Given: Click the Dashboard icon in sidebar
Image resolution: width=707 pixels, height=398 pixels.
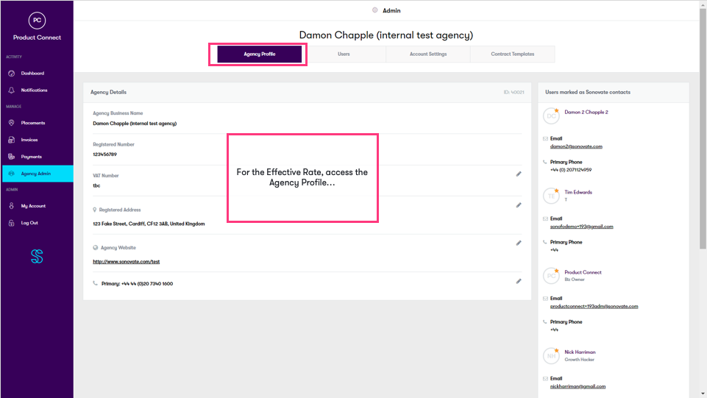Looking at the screenshot, I should point(12,74).
